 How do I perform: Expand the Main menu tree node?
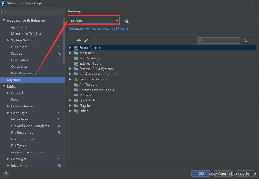[x=70, y=53]
